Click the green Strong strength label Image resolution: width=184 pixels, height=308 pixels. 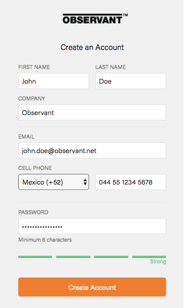tap(158, 262)
